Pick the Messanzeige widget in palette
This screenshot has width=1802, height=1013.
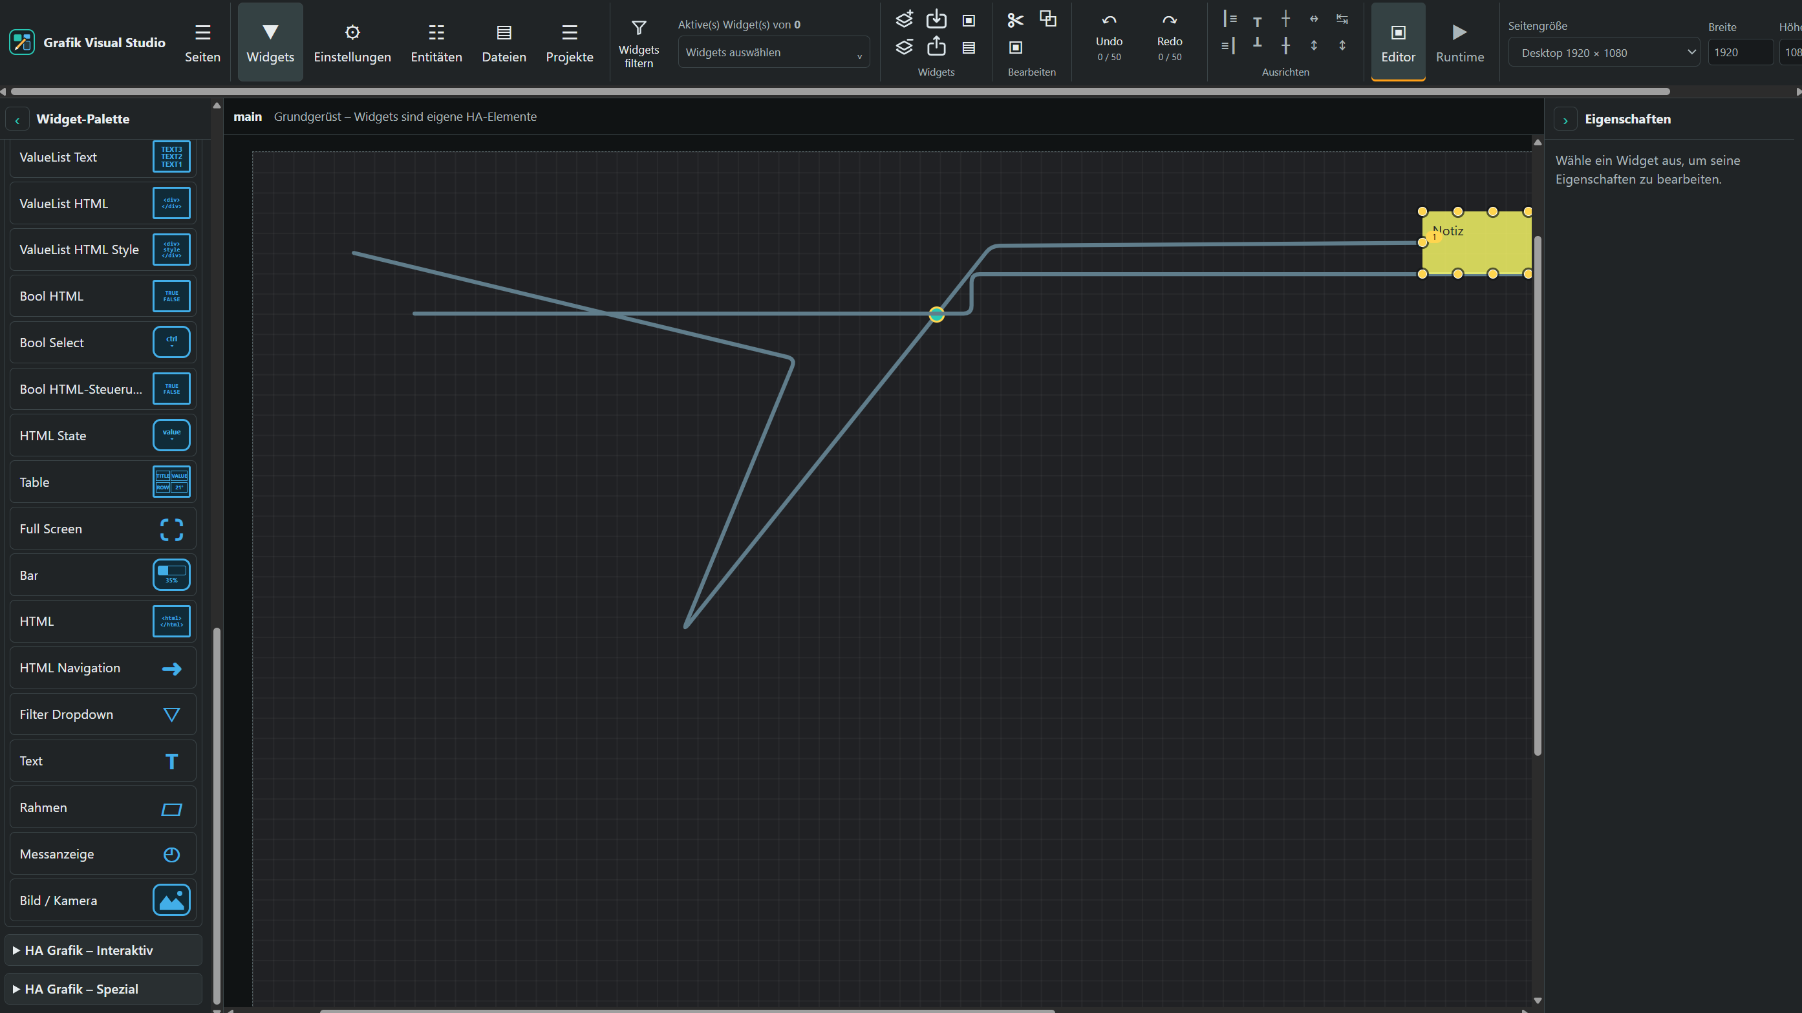[x=103, y=854]
